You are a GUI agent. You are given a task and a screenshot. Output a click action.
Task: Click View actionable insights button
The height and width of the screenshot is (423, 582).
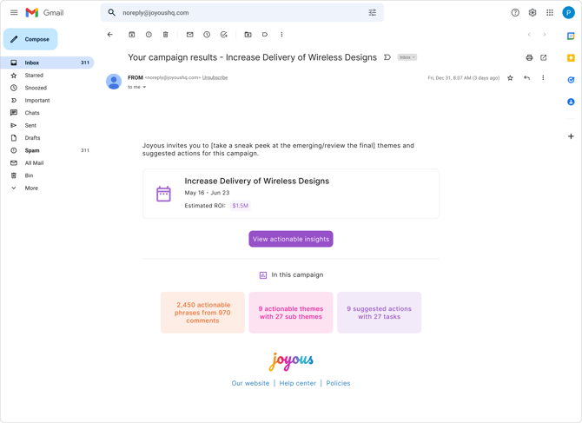[x=291, y=239]
